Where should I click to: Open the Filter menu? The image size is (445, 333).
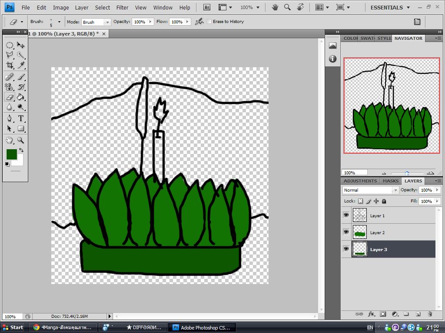[122, 7]
